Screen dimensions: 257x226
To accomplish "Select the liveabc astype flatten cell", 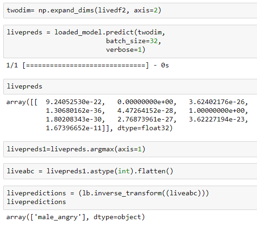I will pyautogui.click(x=130, y=171).
